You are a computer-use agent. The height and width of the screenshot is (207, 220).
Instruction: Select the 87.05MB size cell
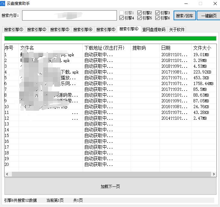click(x=201, y=101)
